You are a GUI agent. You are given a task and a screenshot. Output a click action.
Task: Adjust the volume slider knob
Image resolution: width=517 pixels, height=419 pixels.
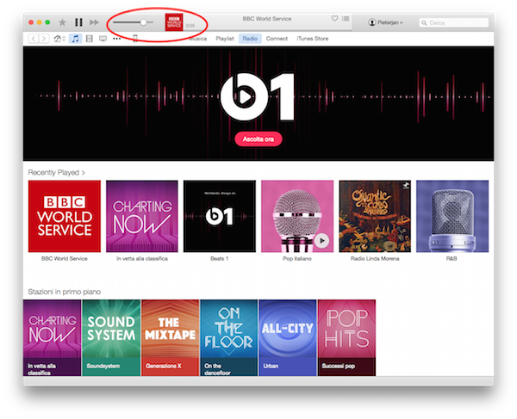[143, 22]
